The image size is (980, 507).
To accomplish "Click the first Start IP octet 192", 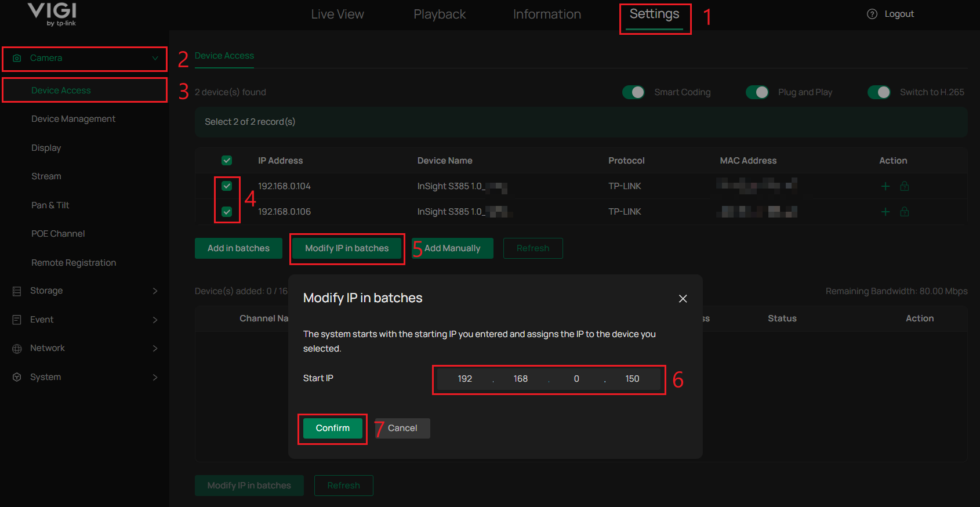I will click(x=464, y=379).
